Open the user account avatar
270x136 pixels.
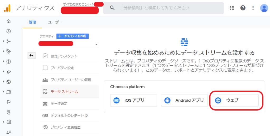coord(264,8)
